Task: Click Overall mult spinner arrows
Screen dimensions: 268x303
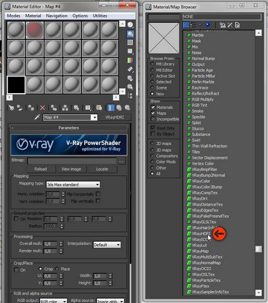Action: pos(61,244)
